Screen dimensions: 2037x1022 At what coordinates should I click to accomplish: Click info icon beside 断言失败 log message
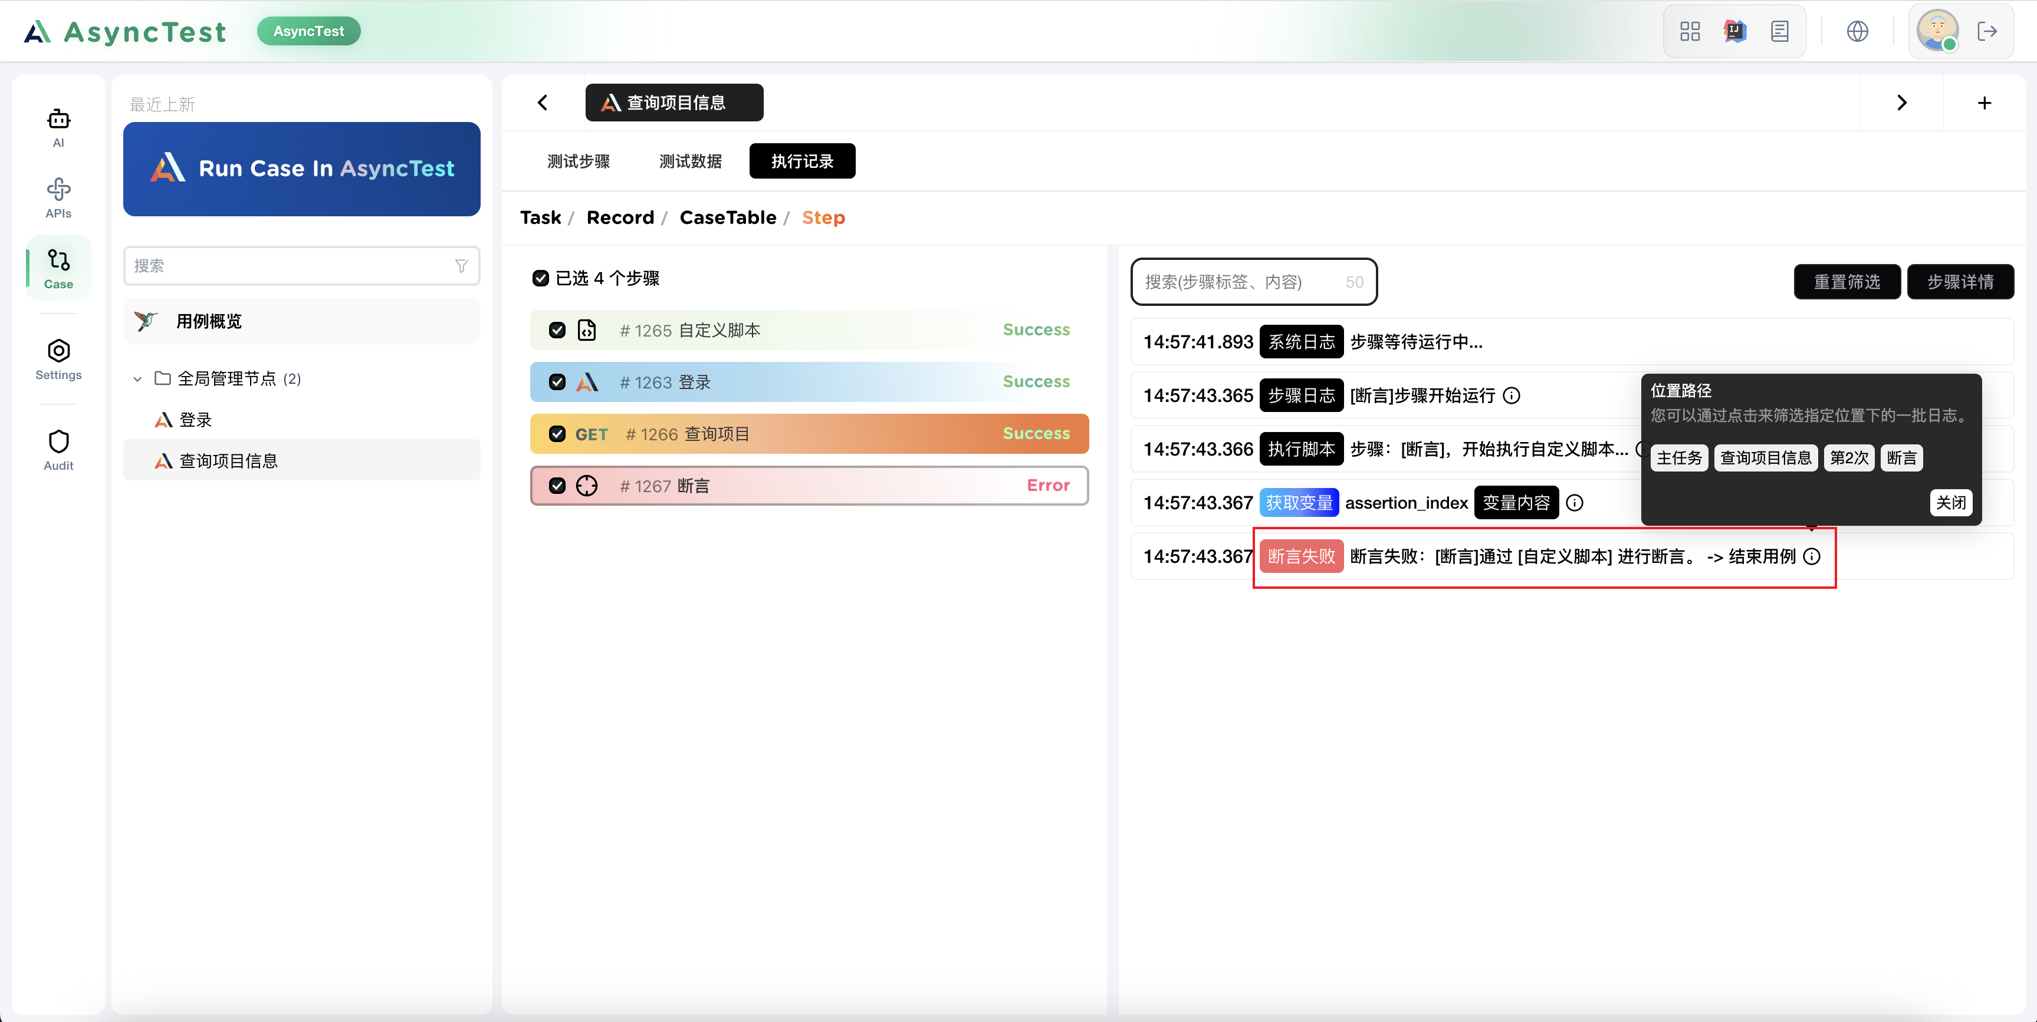tap(1812, 556)
